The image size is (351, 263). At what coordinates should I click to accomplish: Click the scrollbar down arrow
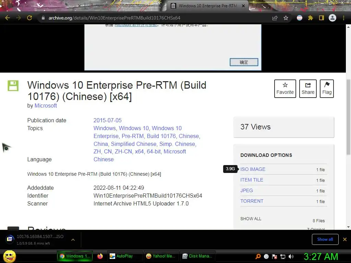coord(348,227)
